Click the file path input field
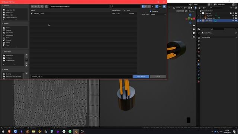This screenshot has width=238, height=134. [79, 7]
